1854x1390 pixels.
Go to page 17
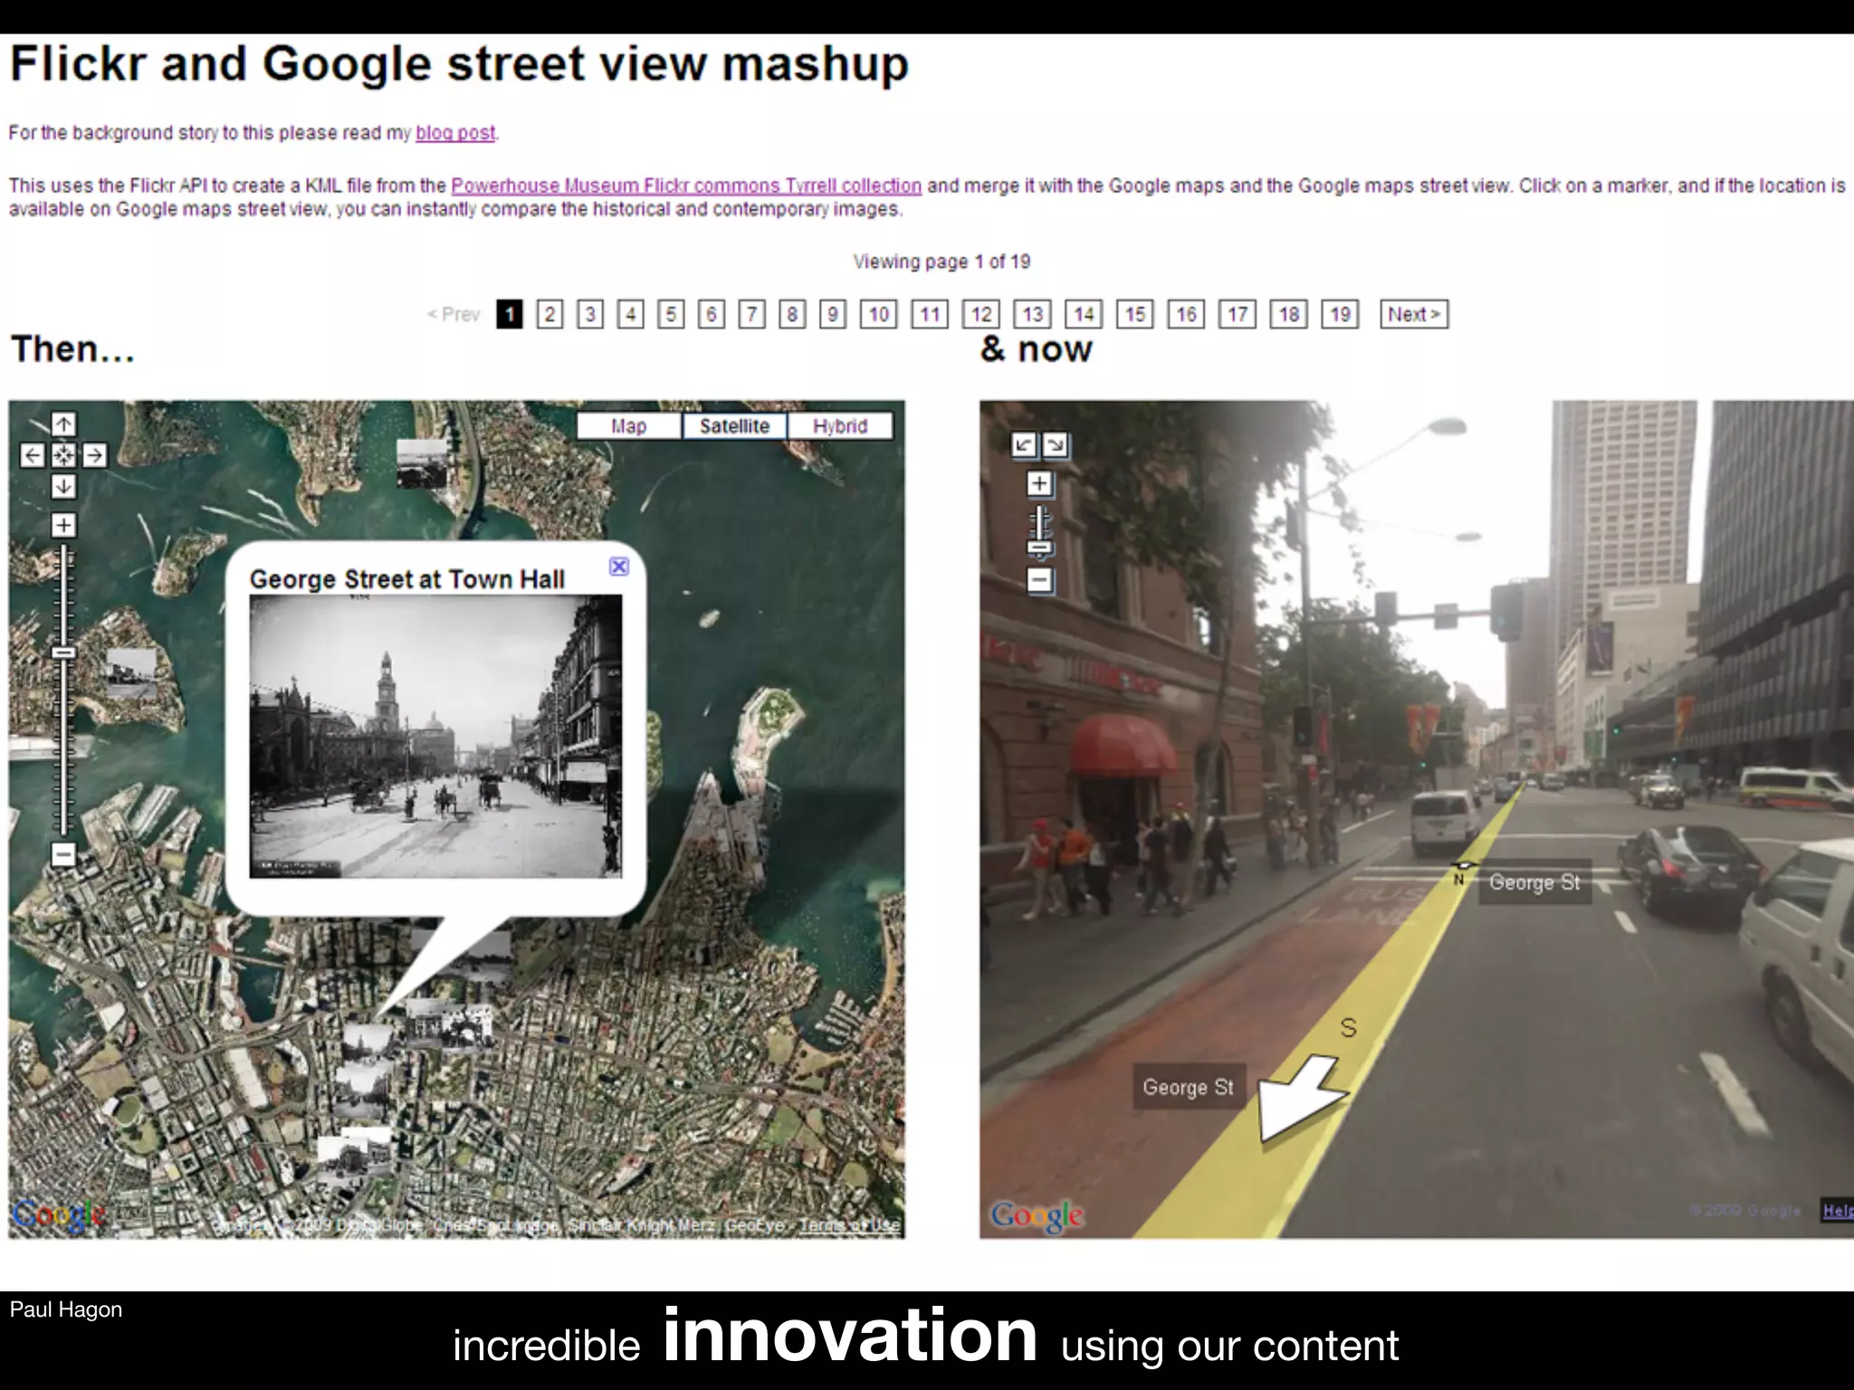pos(1238,314)
